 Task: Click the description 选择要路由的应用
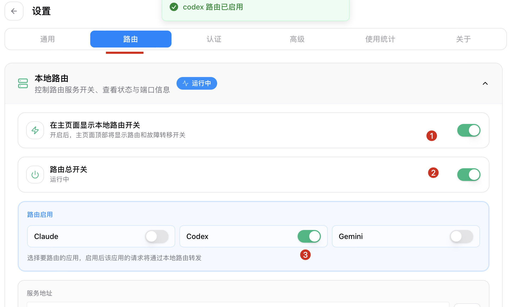(114, 258)
